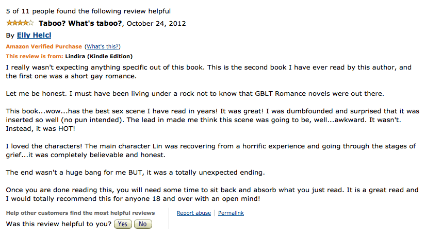Open reviewer Elly Helcl's profile
The width and height of the screenshot is (426, 237).
point(34,35)
